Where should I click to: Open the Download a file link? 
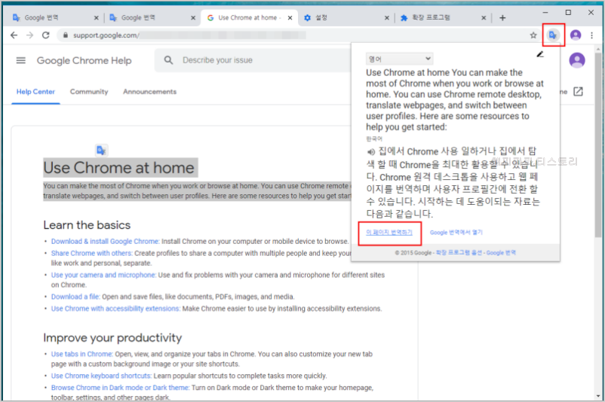75,297
